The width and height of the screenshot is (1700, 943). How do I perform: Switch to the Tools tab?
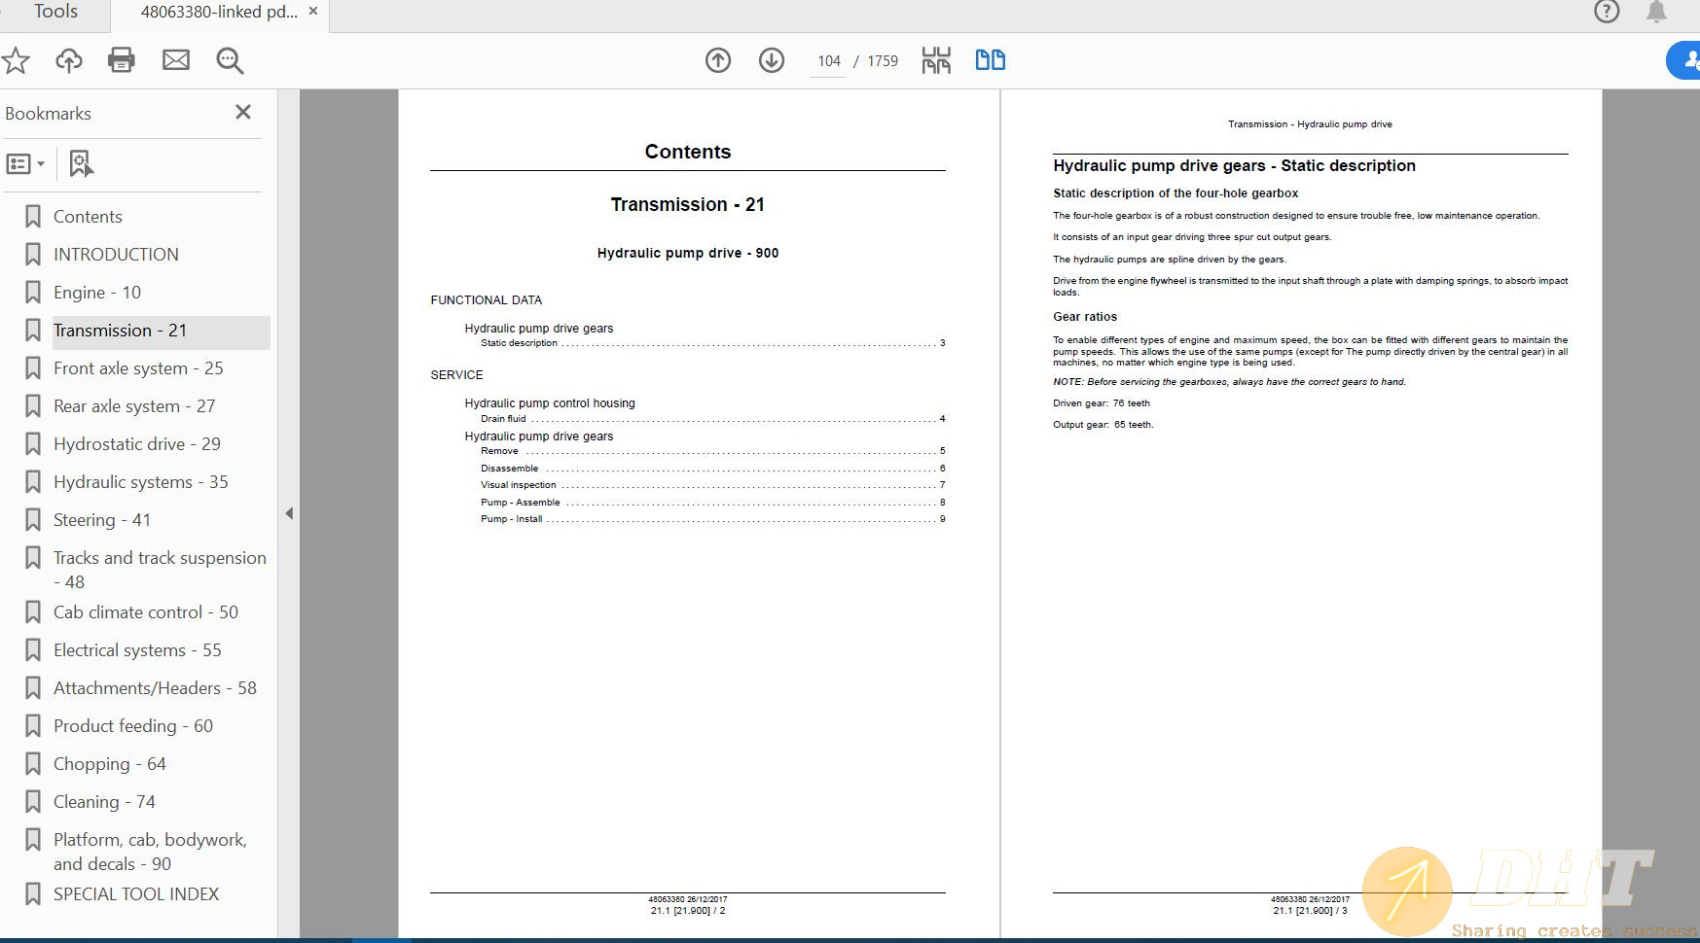55,12
